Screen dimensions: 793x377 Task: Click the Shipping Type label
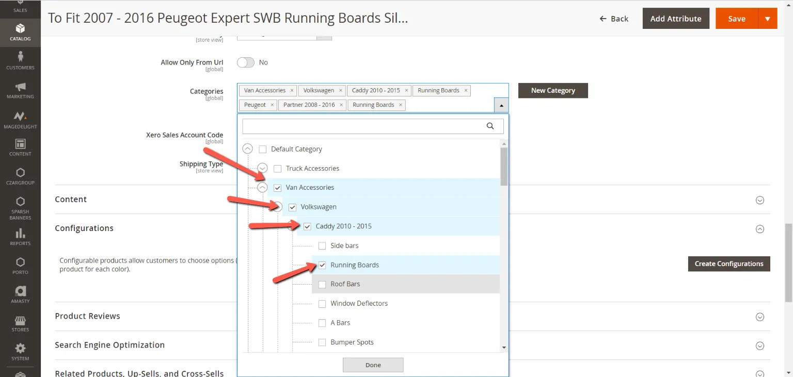click(201, 164)
